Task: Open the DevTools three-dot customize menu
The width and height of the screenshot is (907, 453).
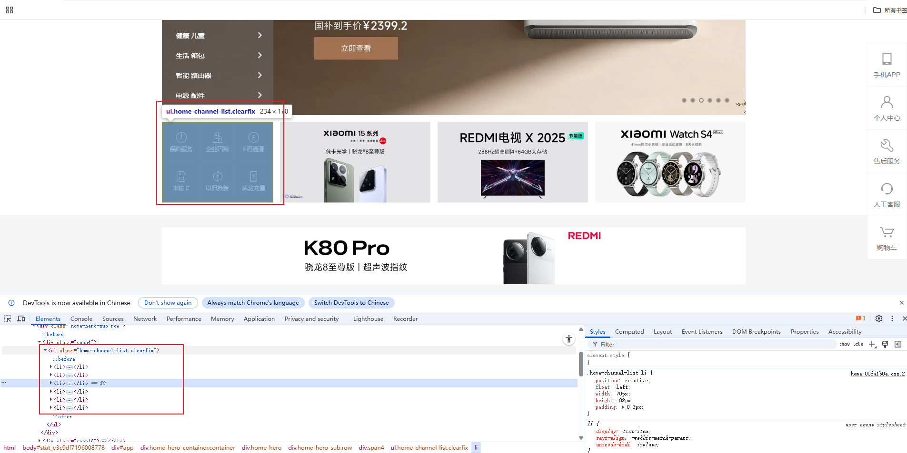Action: click(892, 318)
